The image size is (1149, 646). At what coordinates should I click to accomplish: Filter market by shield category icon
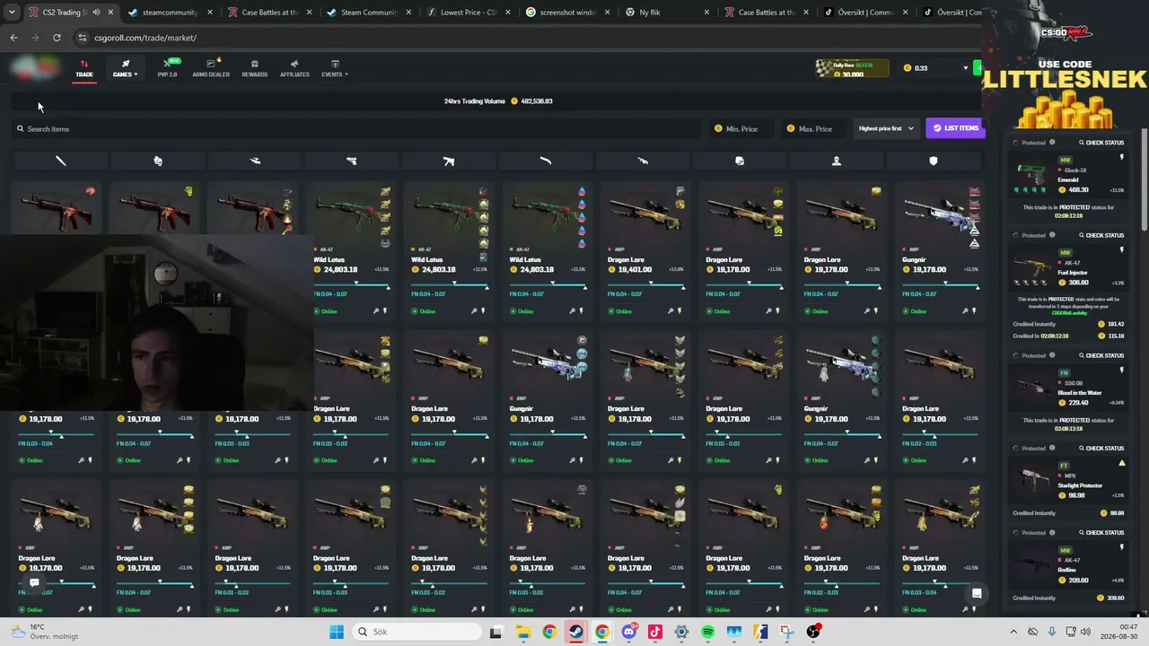[x=934, y=161]
